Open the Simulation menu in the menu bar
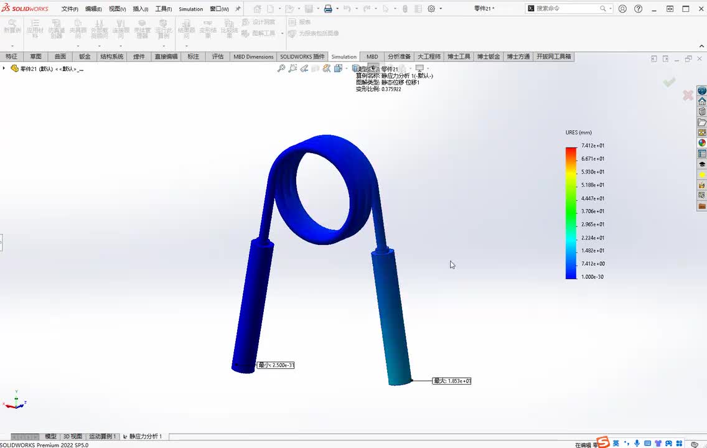 click(x=190, y=9)
